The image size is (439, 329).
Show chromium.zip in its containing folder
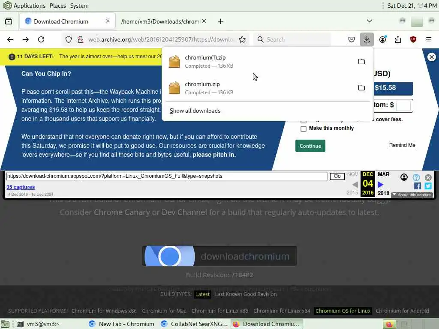(x=361, y=88)
